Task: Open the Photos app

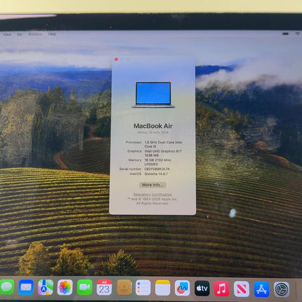Action: (x=65, y=287)
